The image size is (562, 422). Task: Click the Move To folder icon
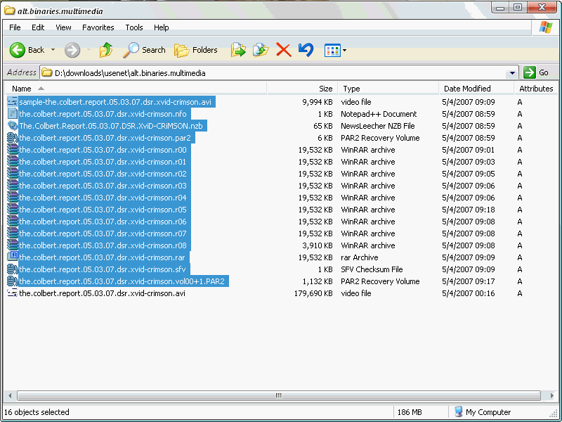point(238,50)
